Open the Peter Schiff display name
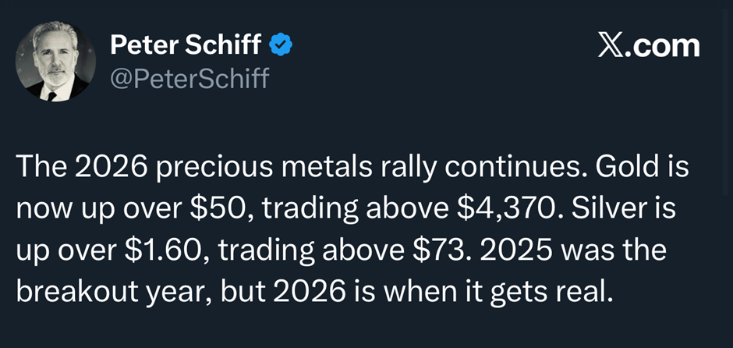Viewport: 733px width, 348px height. pos(186,45)
